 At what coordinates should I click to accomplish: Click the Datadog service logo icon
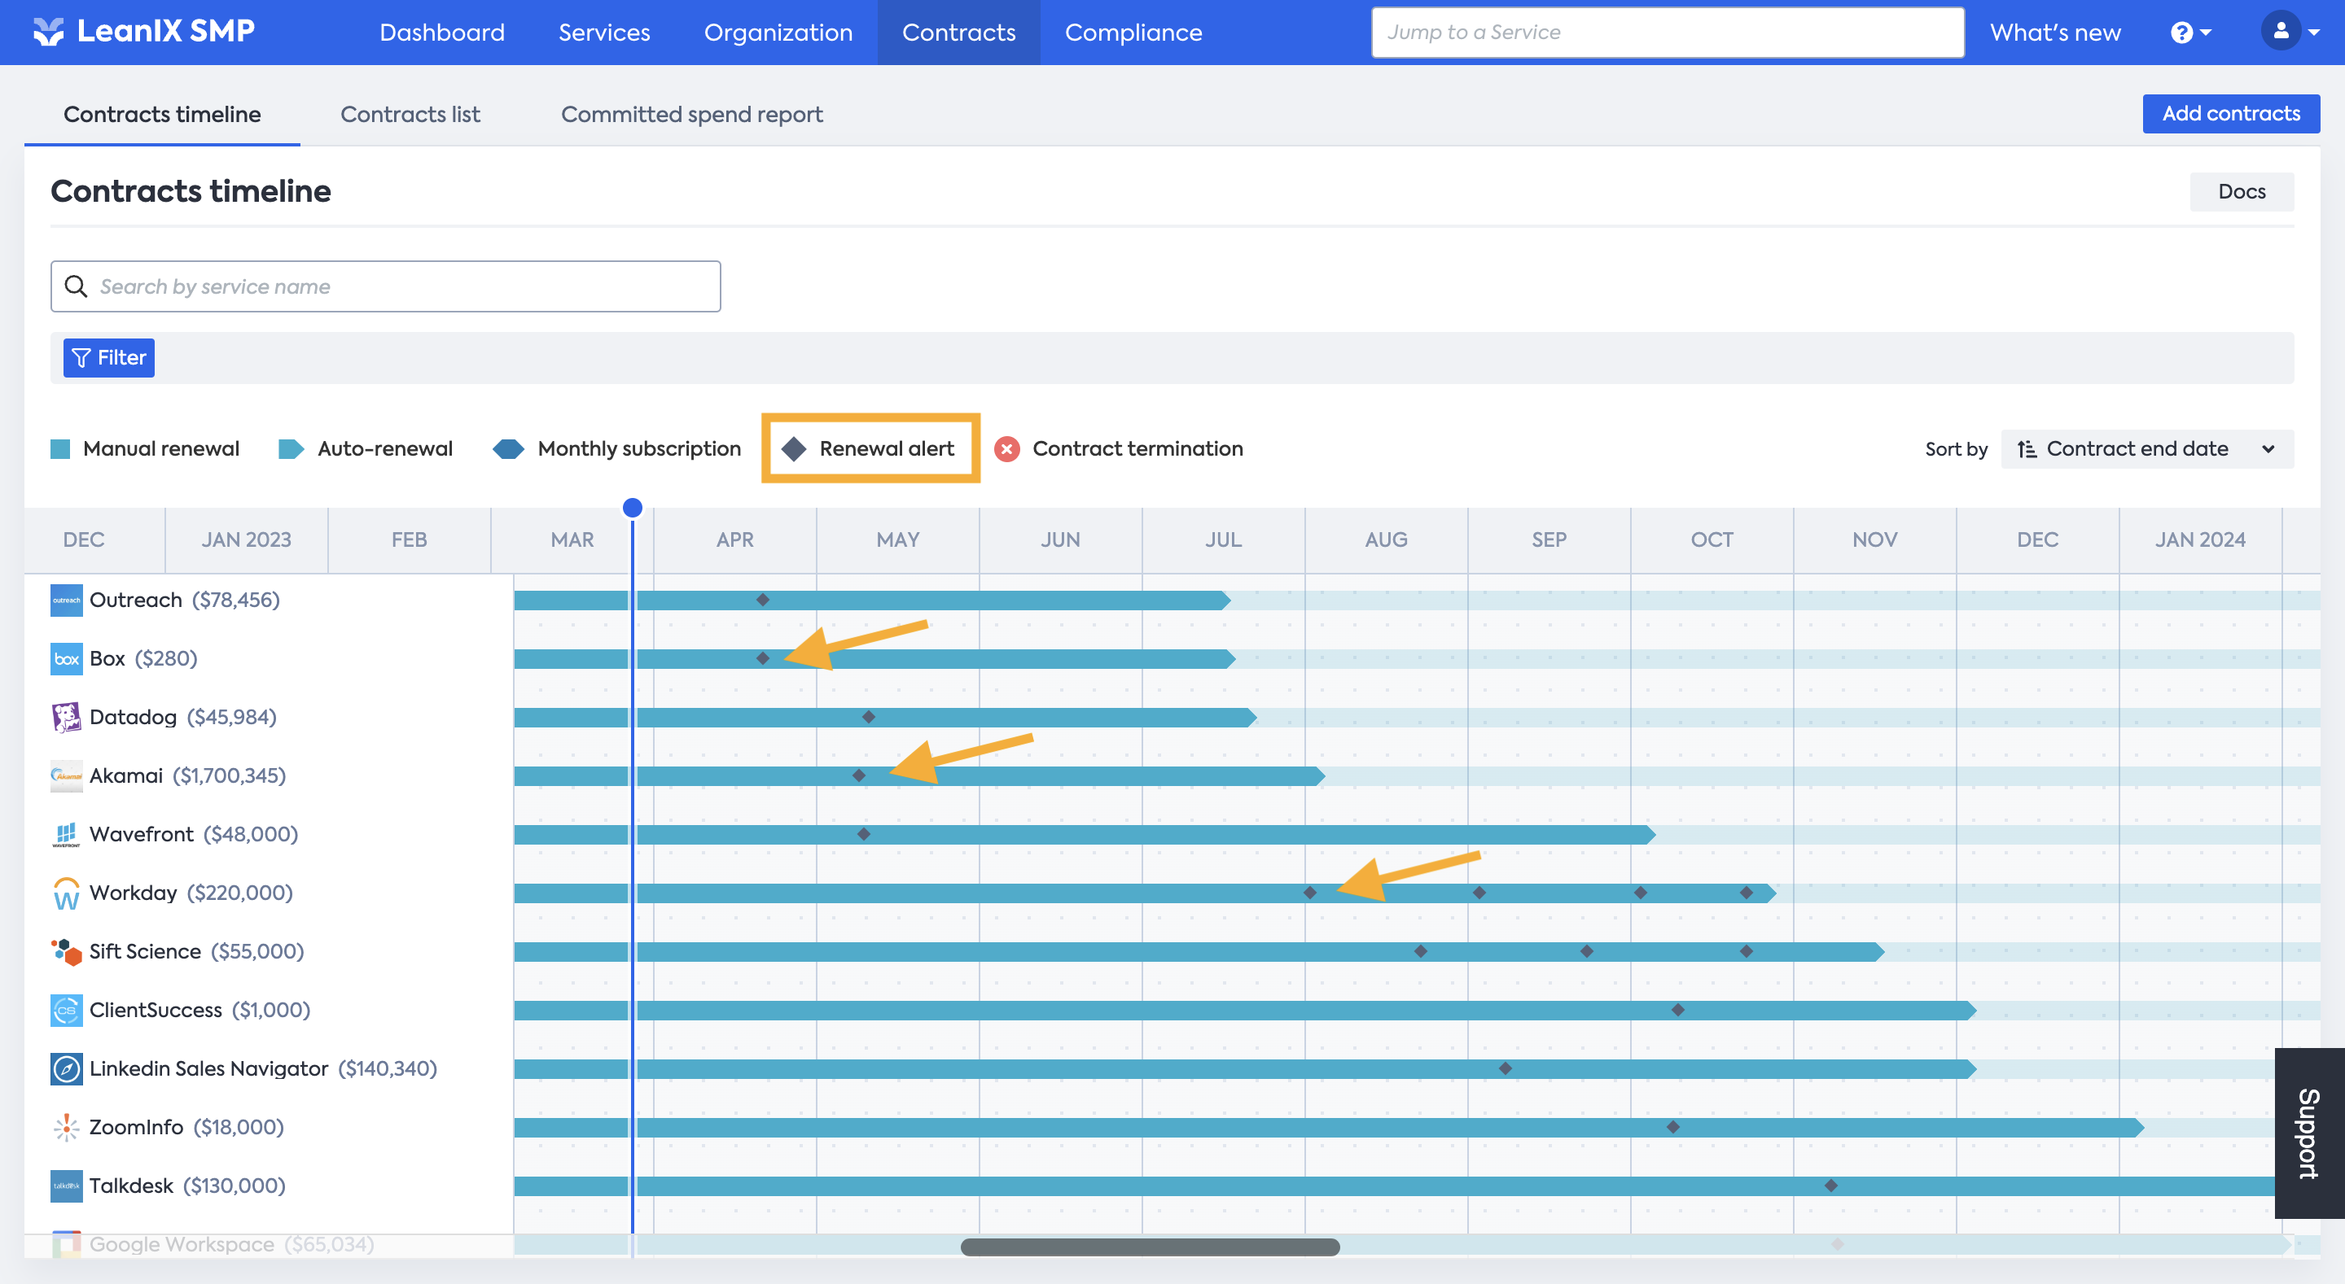point(67,717)
